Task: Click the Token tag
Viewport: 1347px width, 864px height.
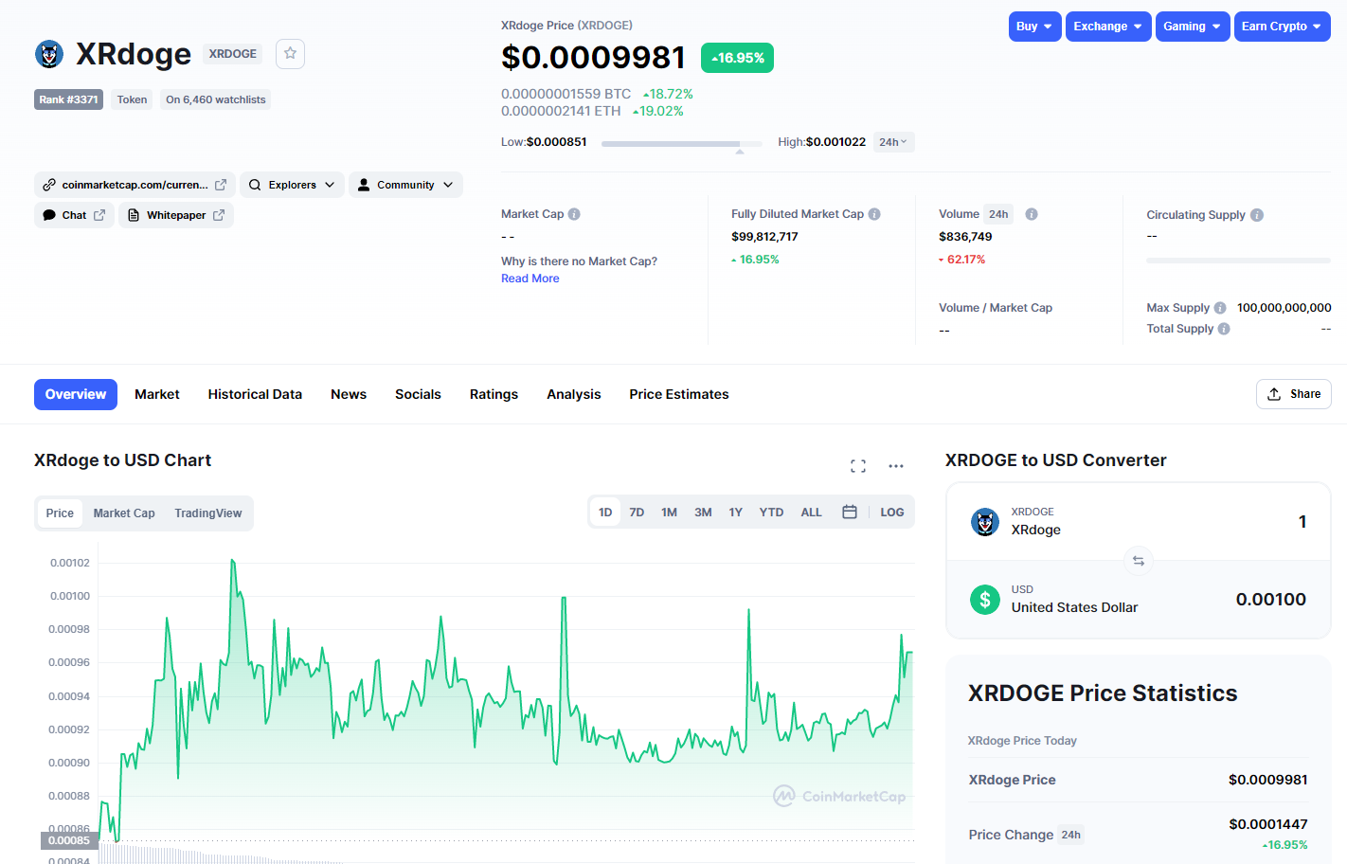Action: 132,99
